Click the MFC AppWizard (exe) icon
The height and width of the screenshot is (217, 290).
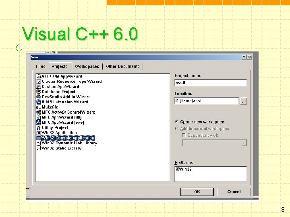(x=39, y=122)
